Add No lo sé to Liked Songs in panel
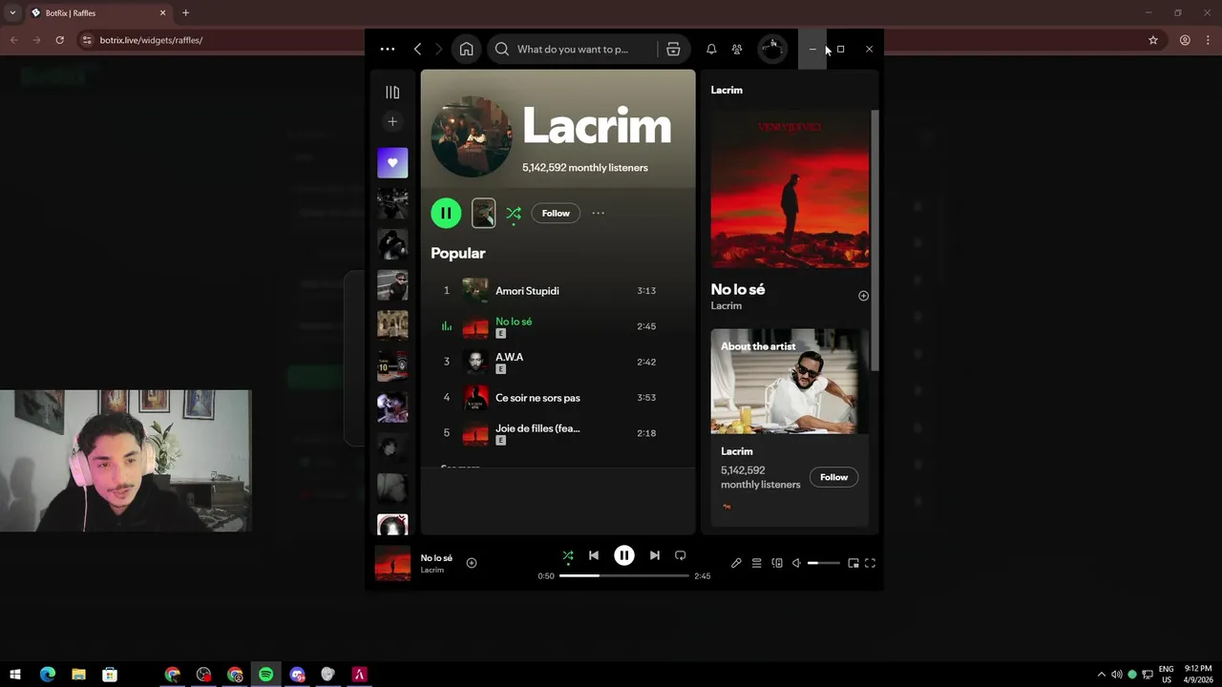1222x687 pixels. click(x=863, y=296)
